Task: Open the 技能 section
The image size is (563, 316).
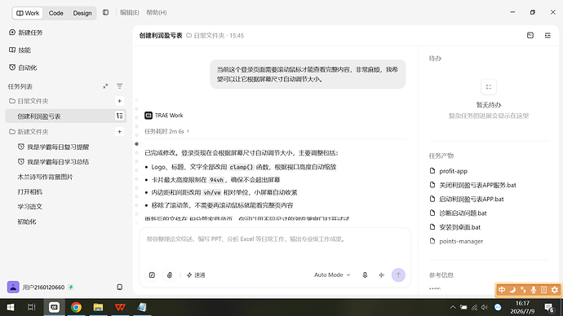Action: 20,50
